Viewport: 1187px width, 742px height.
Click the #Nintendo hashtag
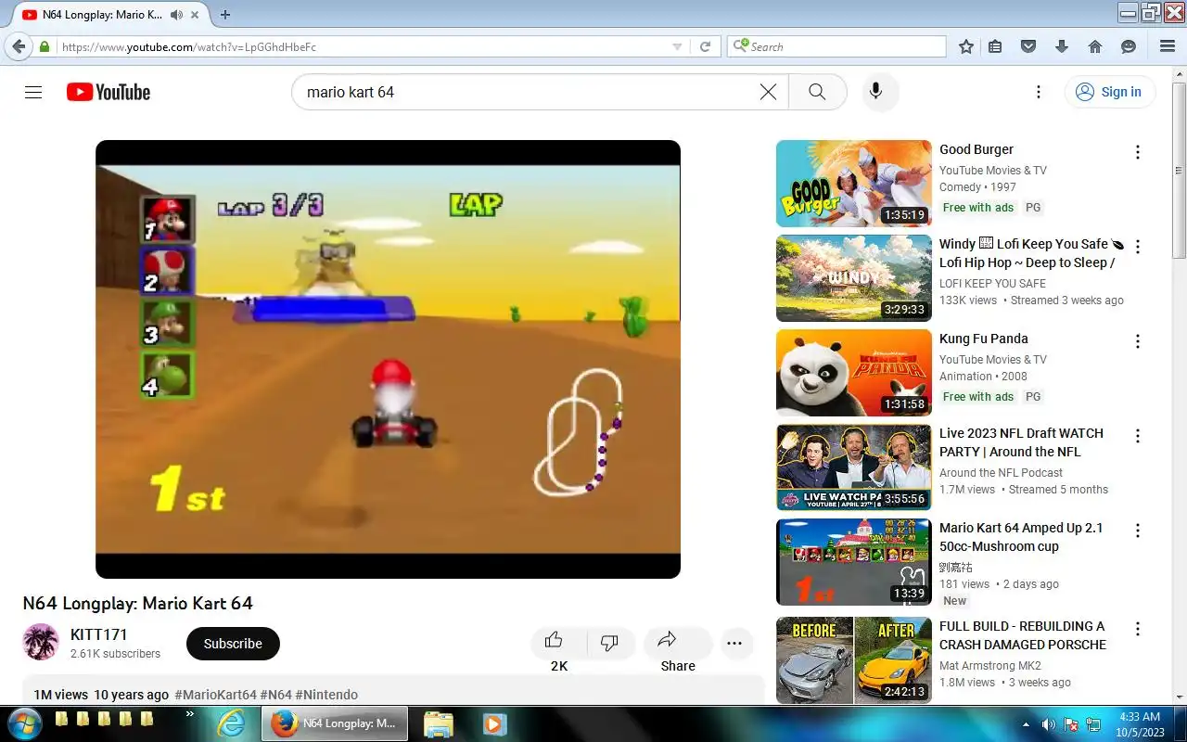coord(326,695)
